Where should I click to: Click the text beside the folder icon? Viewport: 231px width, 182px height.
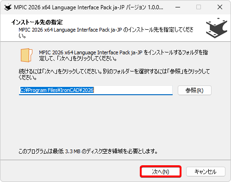coord(124,55)
